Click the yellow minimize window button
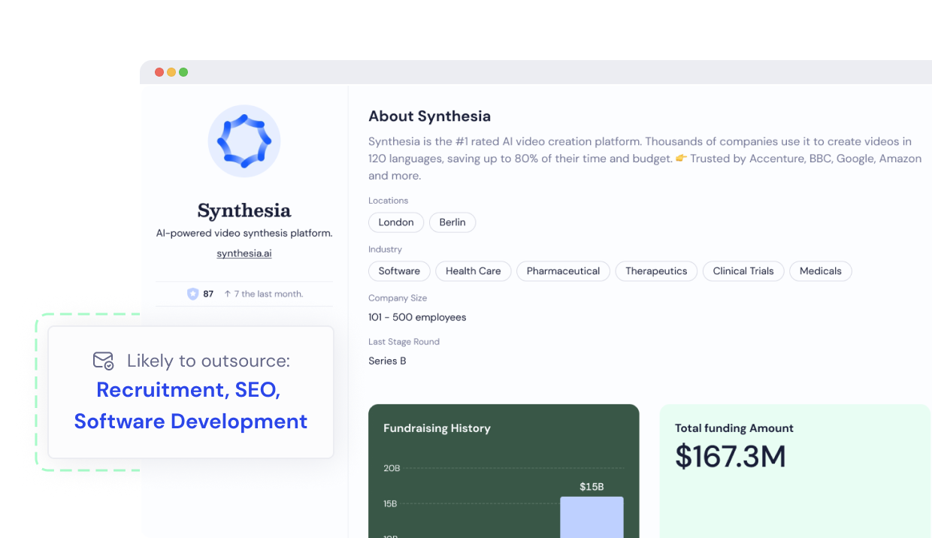The image size is (932, 538). coord(171,72)
